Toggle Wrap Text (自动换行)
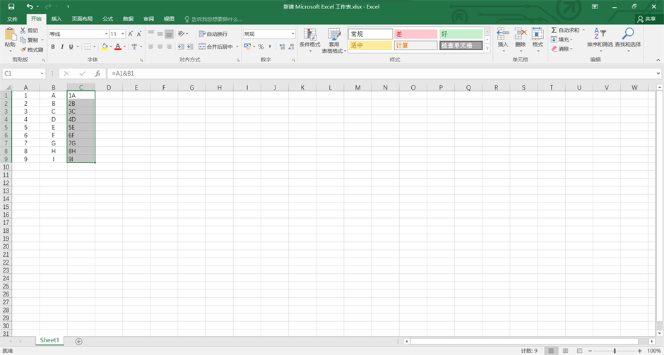The height and width of the screenshot is (355, 664). [213, 34]
